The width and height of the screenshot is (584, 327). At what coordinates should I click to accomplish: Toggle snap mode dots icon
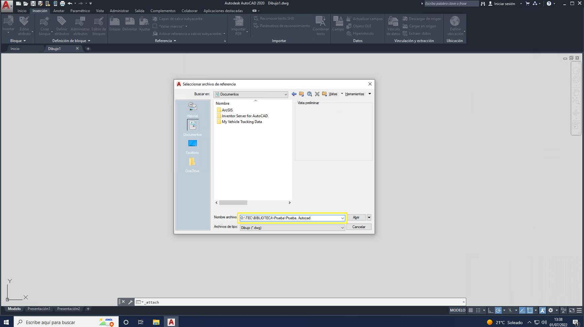[478, 310]
